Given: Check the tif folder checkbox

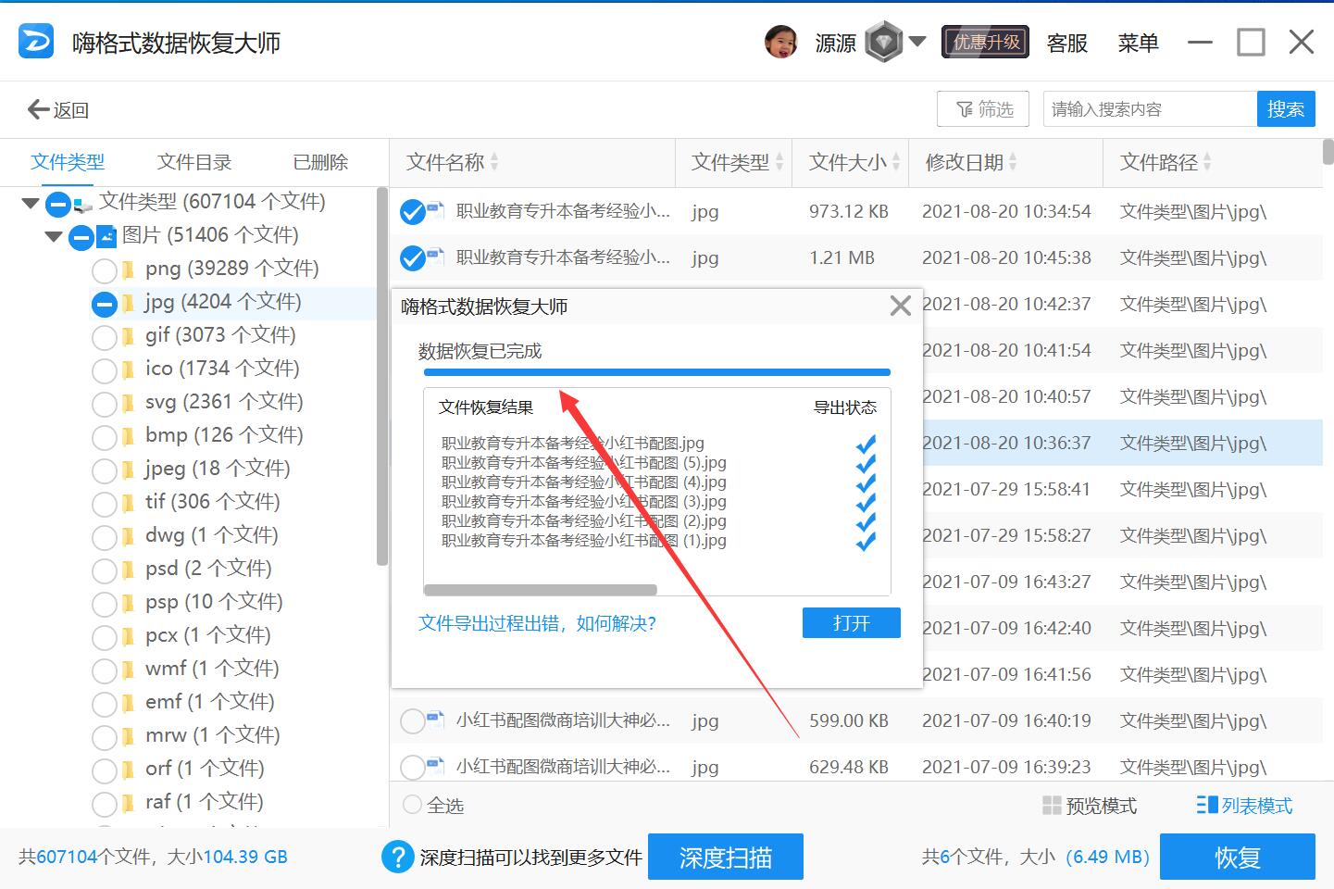Looking at the screenshot, I should click(105, 504).
